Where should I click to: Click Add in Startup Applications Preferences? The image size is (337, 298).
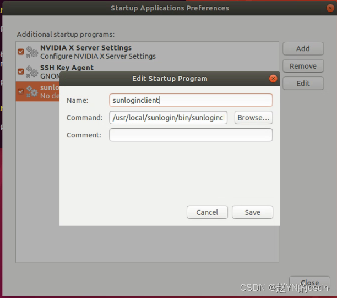point(303,49)
